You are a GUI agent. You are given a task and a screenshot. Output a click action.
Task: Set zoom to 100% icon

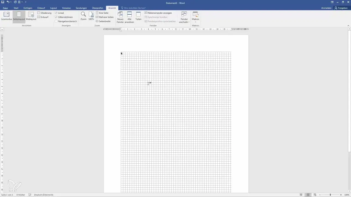pyautogui.click(x=91, y=16)
